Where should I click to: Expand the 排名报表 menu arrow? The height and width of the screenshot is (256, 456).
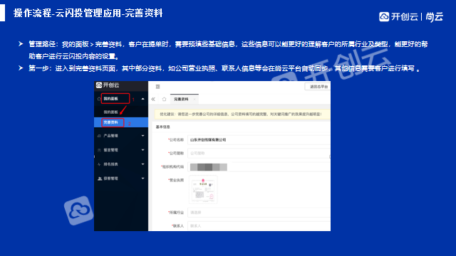tap(142, 164)
